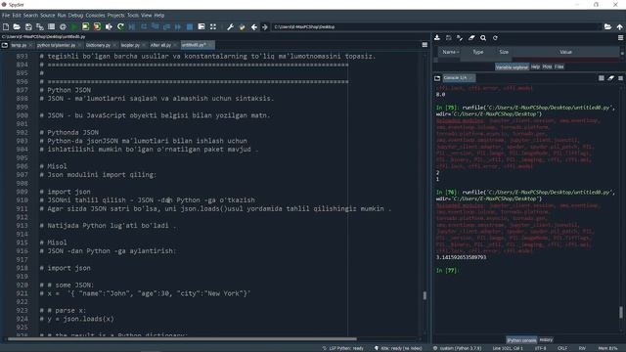Click the working directory path field
The image size is (626, 352).
pyautogui.click(x=436, y=26)
